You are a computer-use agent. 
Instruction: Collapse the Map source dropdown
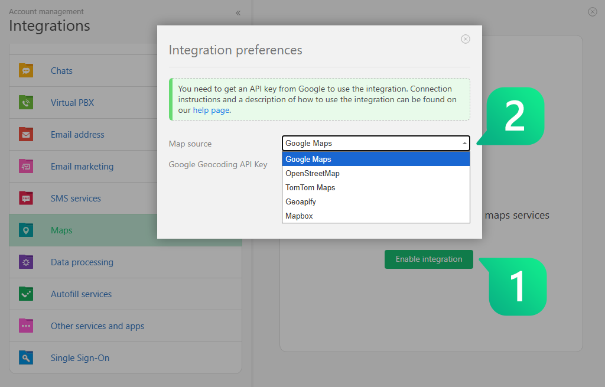pyautogui.click(x=376, y=143)
